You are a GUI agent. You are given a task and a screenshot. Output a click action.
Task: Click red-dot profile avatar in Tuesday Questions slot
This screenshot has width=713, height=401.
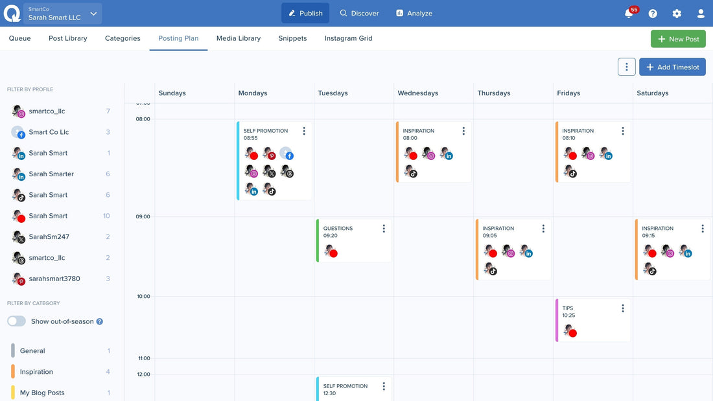click(x=331, y=251)
